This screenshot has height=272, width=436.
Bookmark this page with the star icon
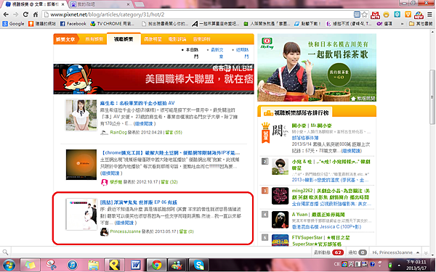click(365, 15)
